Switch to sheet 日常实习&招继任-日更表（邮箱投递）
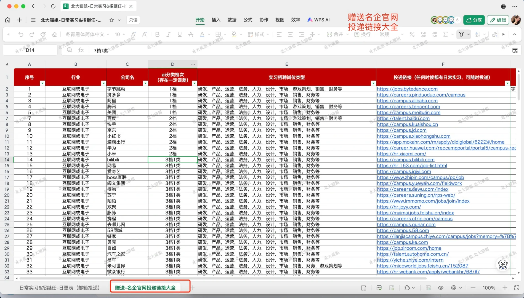 pyautogui.click(x=60, y=288)
